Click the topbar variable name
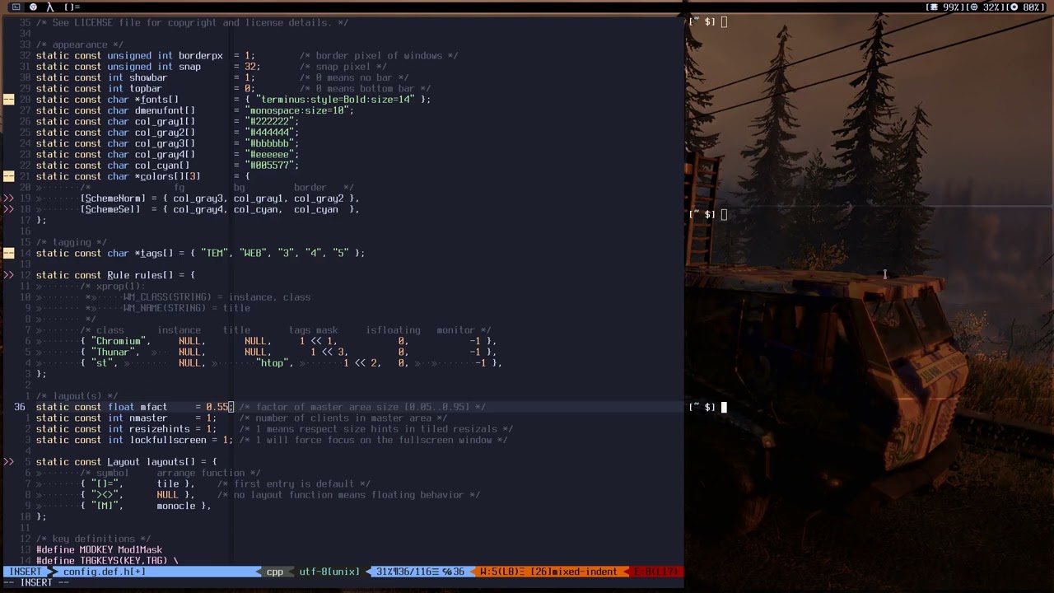 (146, 89)
